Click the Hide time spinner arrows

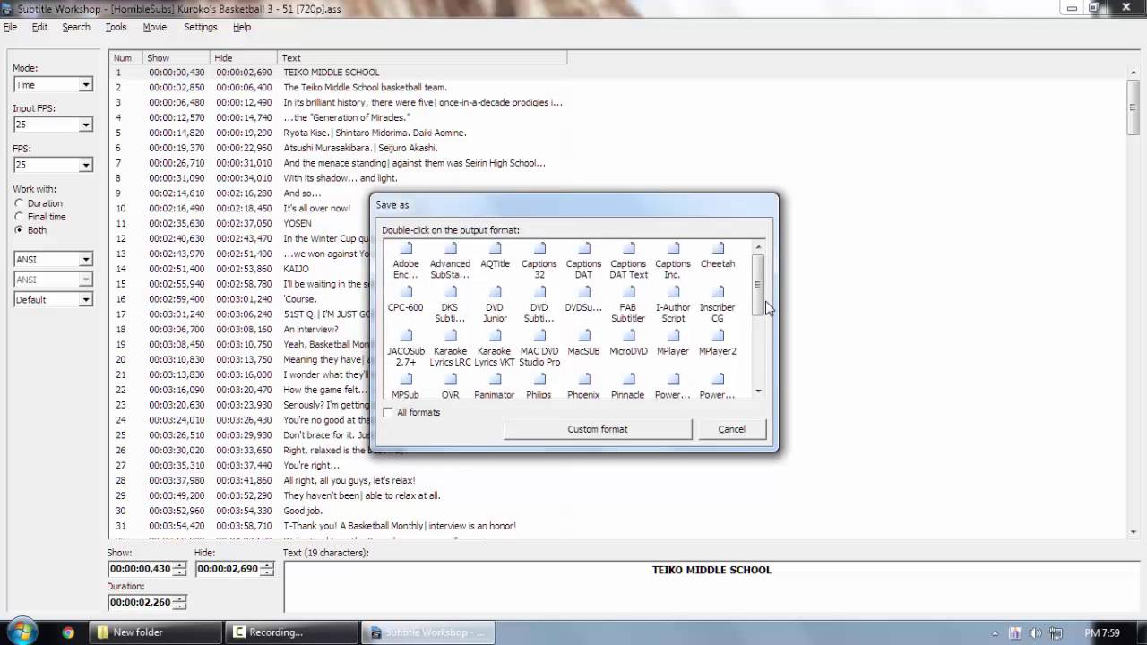tap(268, 569)
